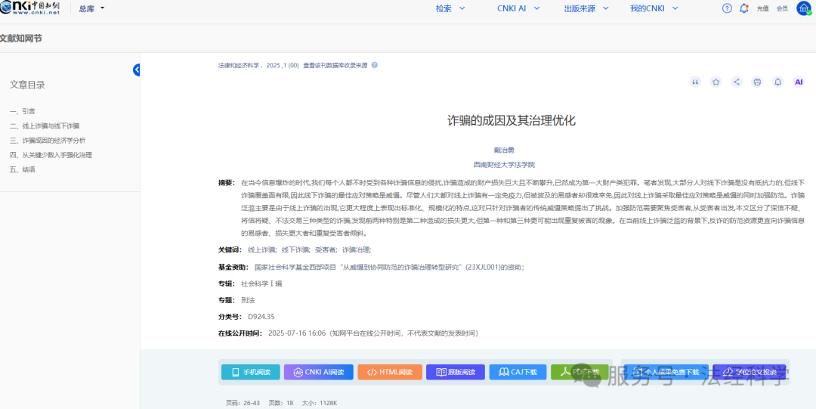Click the bell alert icon above title

click(777, 82)
